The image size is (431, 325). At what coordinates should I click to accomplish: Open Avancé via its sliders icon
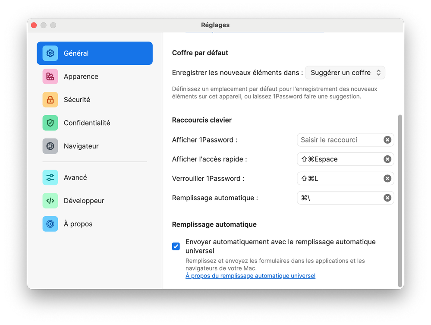(x=50, y=177)
